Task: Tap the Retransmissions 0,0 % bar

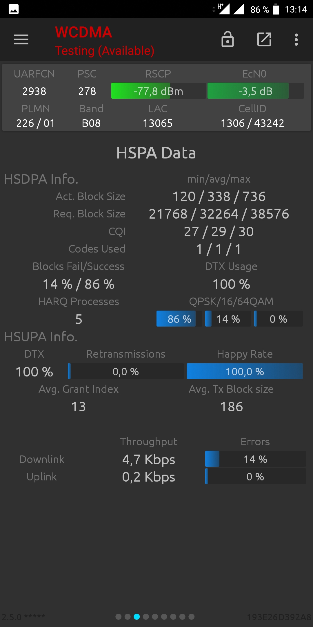Action: pyautogui.click(x=126, y=371)
